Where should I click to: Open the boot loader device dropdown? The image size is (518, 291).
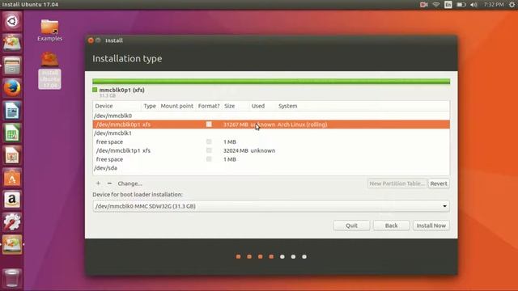[x=271, y=206]
